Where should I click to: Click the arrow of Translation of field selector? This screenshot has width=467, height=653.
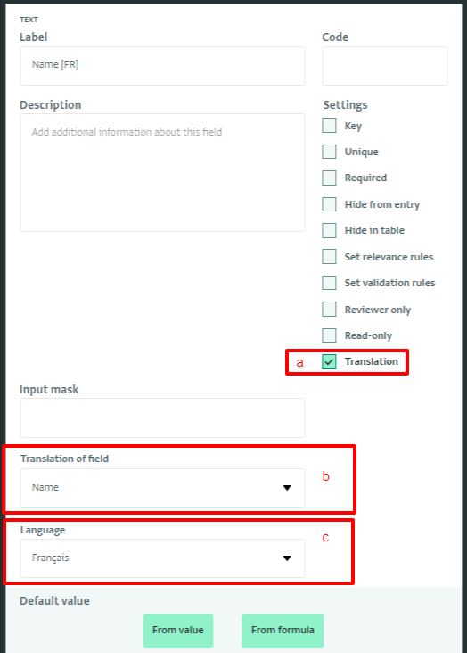287,488
